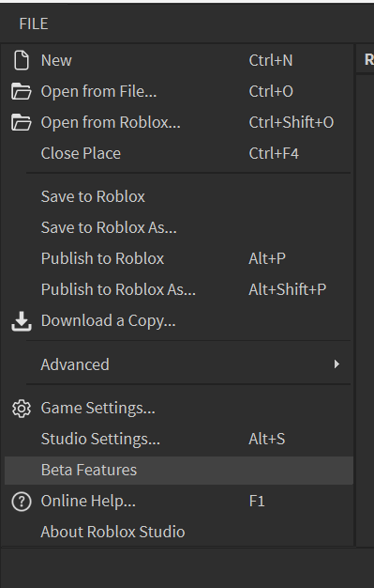Open the Advanced menu entry

179,364
